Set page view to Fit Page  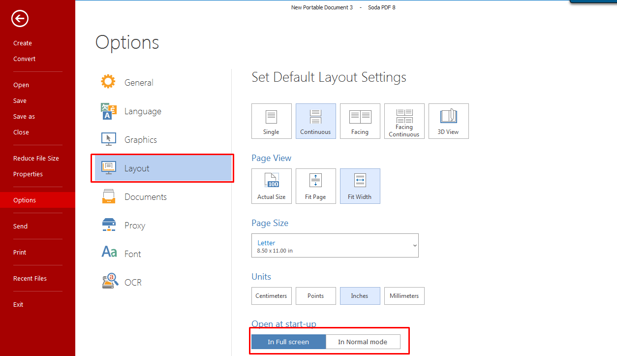[316, 186]
